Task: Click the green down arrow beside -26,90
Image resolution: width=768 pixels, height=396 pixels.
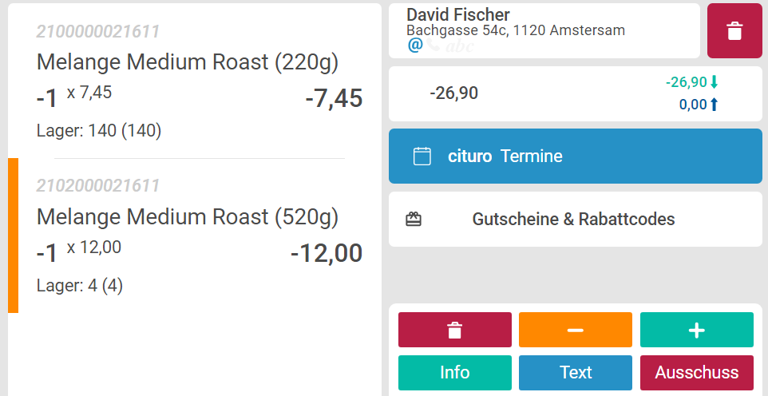Action: (715, 82)
